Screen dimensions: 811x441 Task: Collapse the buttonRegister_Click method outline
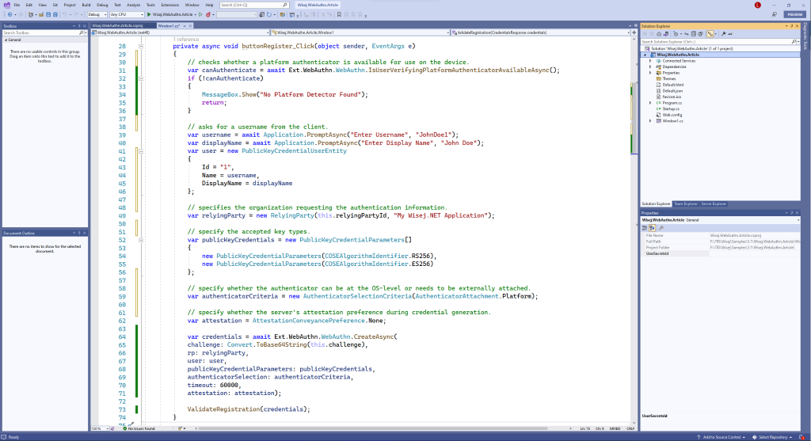[141, 46]
